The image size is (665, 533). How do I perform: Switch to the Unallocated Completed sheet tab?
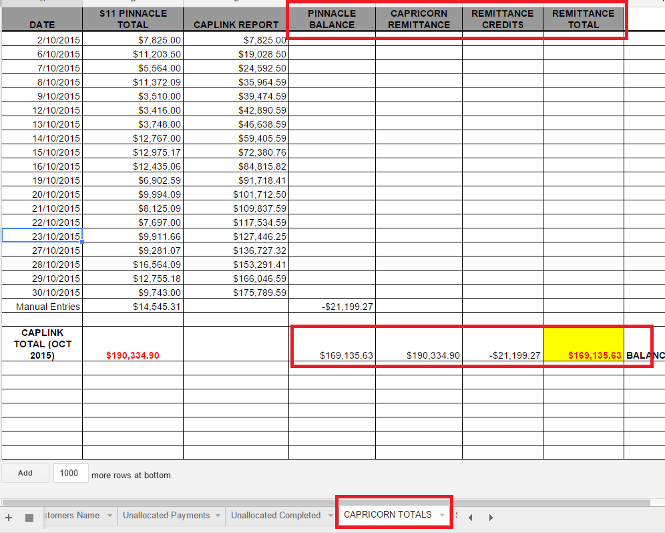click(276, 515)
